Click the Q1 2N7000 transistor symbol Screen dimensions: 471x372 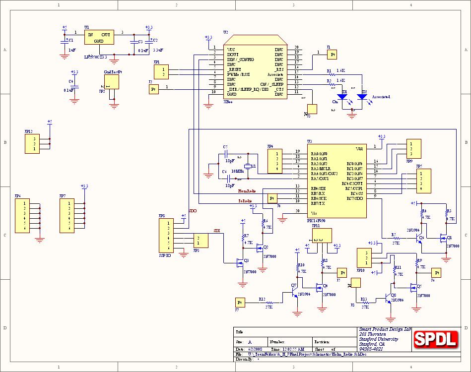(443, 239)
